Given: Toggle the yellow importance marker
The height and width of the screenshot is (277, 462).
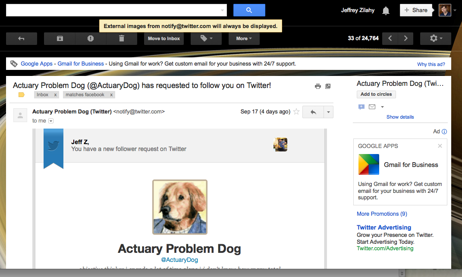Looking at the screenshot, I should pos(22,95).
